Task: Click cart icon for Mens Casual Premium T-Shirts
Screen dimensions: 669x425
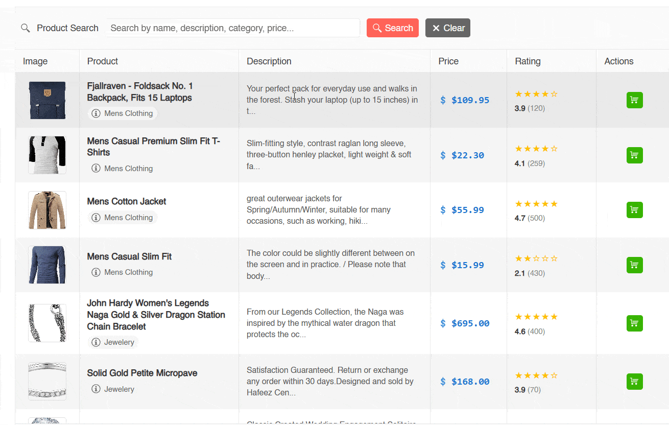Action: coord(634,155)
